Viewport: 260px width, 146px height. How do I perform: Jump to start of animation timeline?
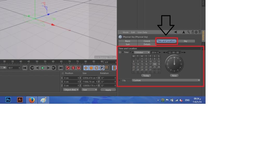(x=25, y=68)
